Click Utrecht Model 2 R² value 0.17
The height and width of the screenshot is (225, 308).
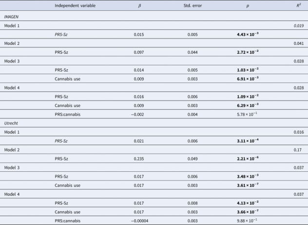(298, 150)
